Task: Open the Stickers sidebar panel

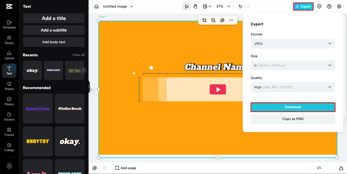Action: (x=9, y=117)
